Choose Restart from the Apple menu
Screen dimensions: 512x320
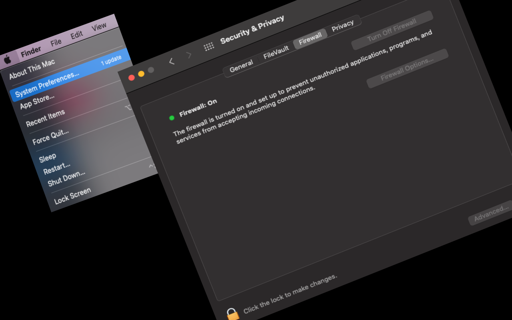point(57,168)
